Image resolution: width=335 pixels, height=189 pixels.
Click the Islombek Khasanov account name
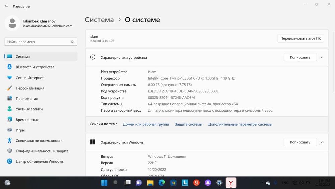[x=39, y=21]
